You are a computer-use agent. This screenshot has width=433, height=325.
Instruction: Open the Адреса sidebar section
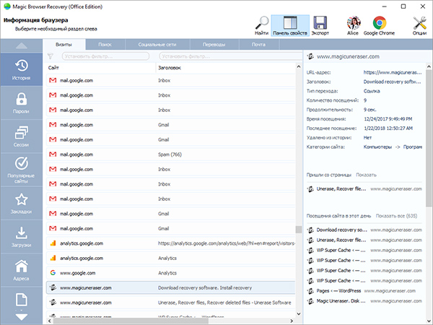click(21, 270)
